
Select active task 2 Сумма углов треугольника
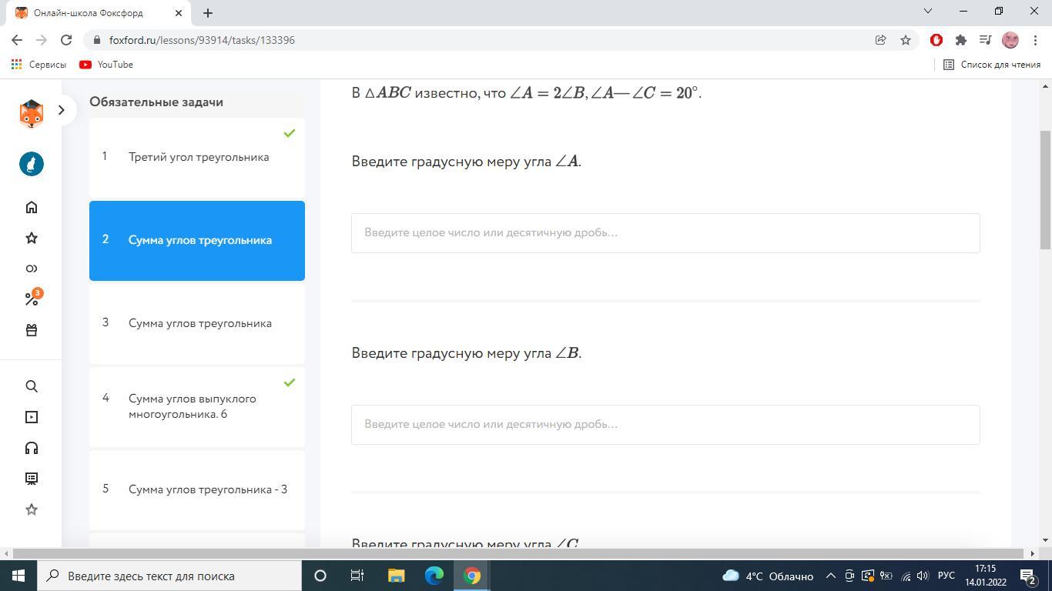click(197, 240)
